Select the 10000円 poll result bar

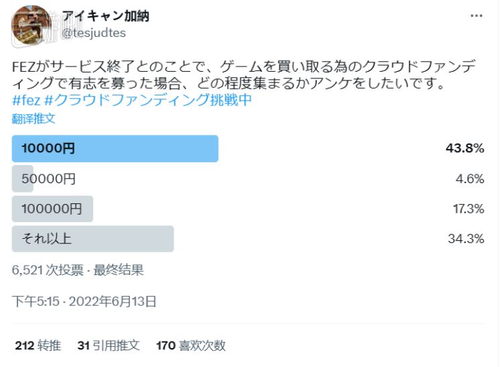coord(115,149)
